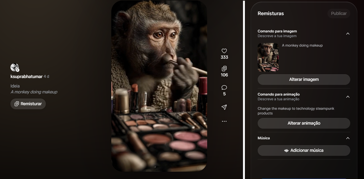Share the post using the paper plane icon

[x=224, y=107]
